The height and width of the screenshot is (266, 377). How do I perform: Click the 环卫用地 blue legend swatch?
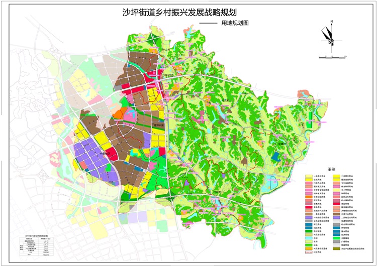pyautogui.click(x=309, y=224)
